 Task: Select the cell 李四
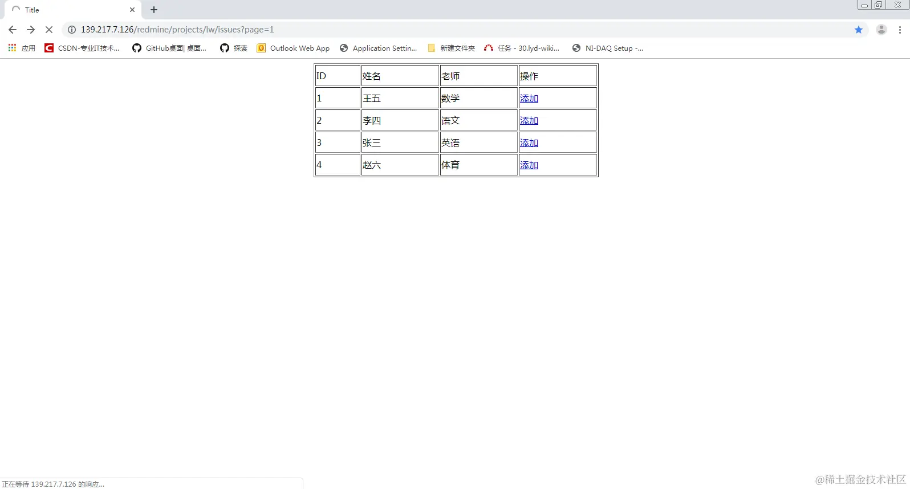(x=400, y=120)
